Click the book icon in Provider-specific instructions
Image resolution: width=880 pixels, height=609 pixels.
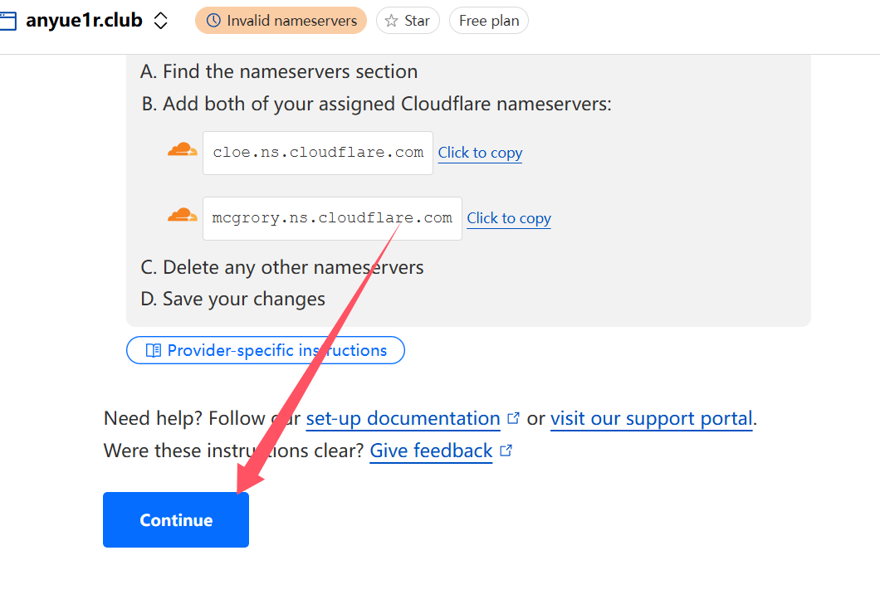tap(154, 350)
